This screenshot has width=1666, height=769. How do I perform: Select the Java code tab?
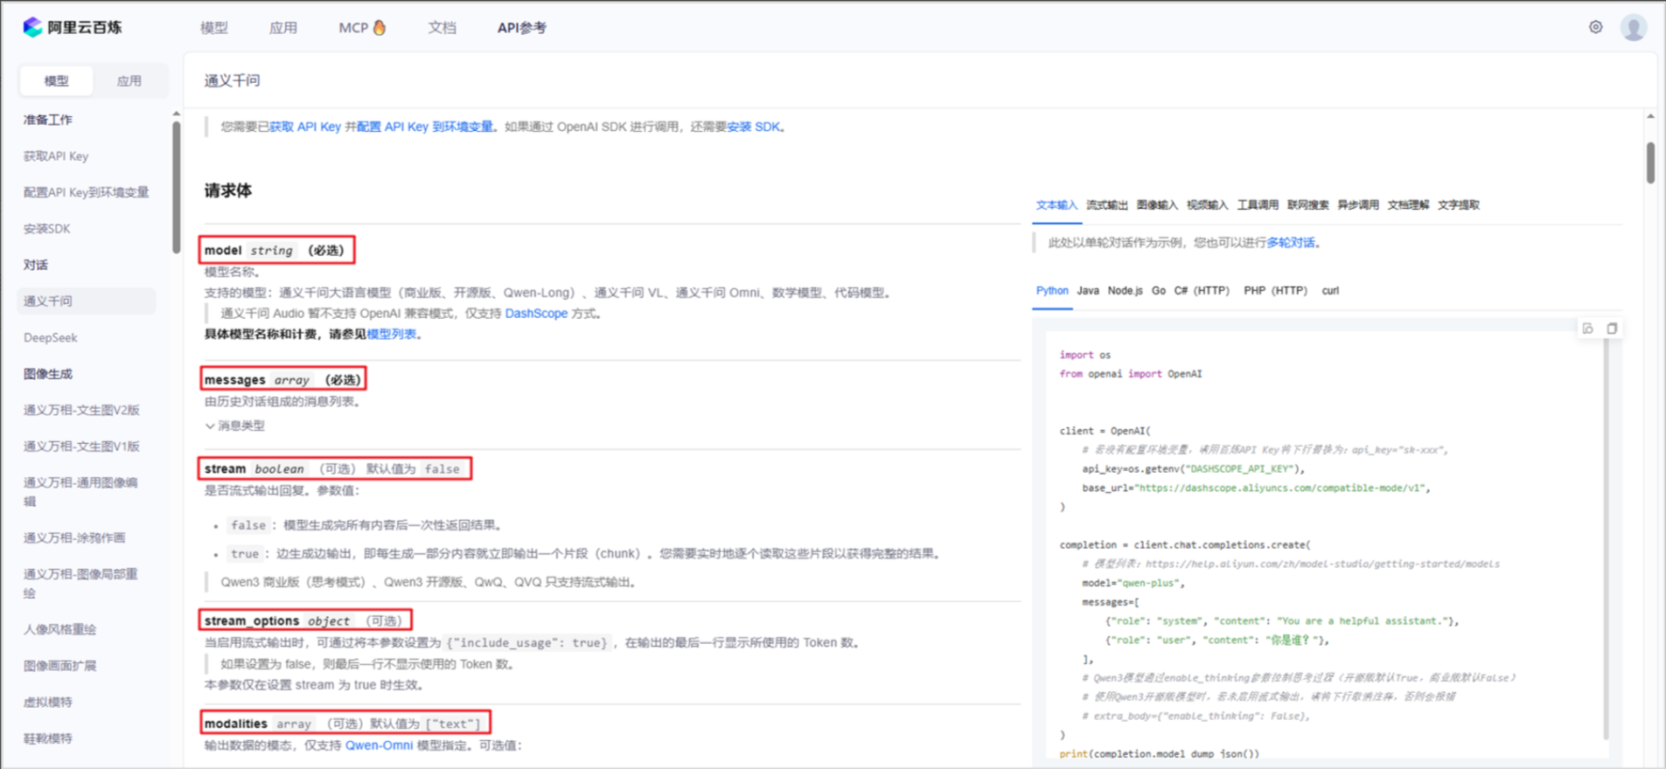click(1088, 291)
